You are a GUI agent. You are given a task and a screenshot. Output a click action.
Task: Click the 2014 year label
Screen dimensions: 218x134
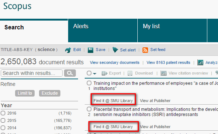point(12,128)
